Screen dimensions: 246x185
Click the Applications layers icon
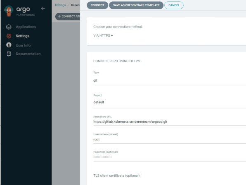(x=9, y=27)
